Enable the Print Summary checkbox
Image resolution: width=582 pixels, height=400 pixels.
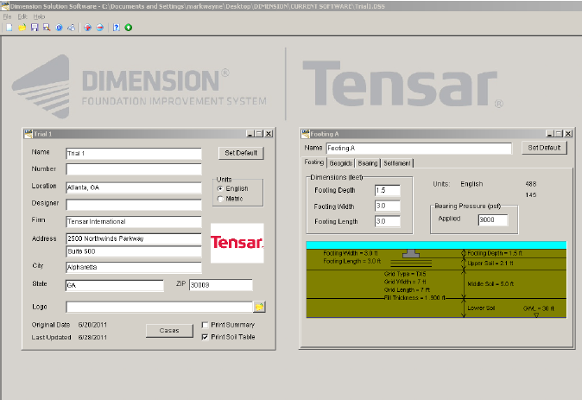205,325
